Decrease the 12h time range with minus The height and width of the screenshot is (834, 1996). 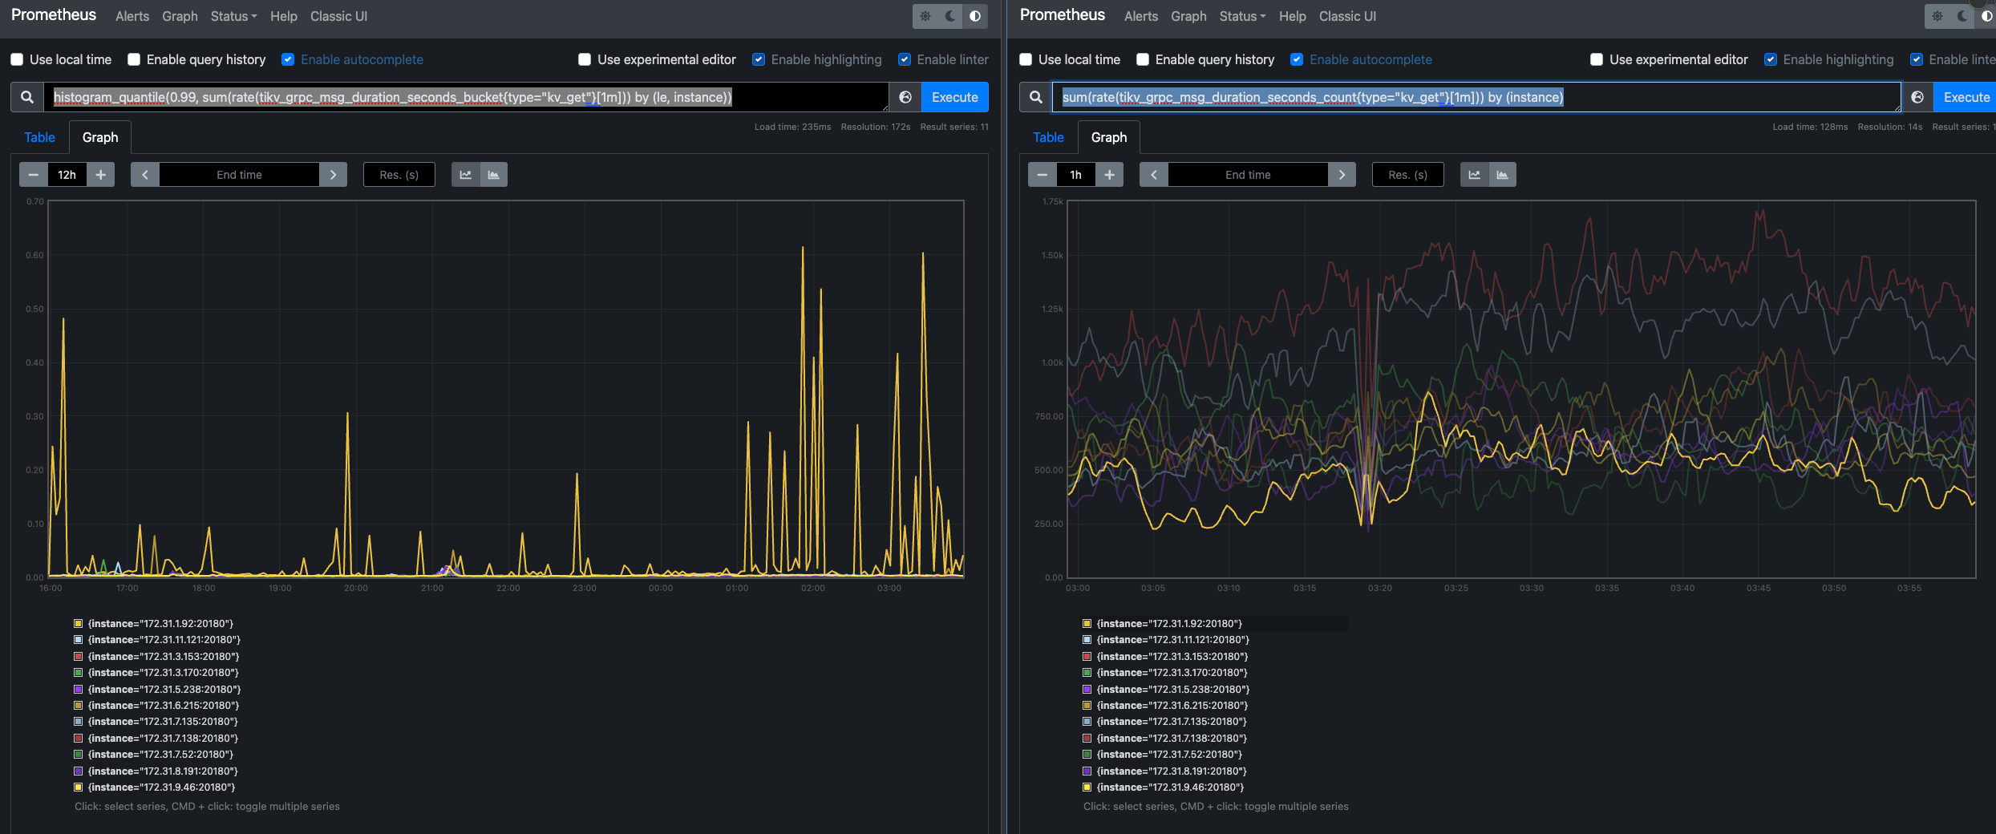34,175
